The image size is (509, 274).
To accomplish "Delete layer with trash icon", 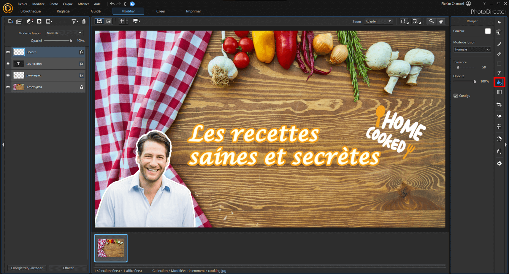I will click(x=84, y=21).
